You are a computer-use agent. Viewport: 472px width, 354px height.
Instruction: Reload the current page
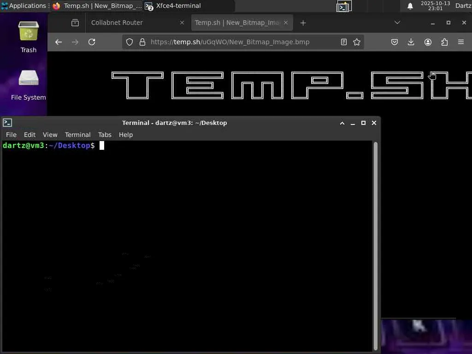[x=92, y=42]
